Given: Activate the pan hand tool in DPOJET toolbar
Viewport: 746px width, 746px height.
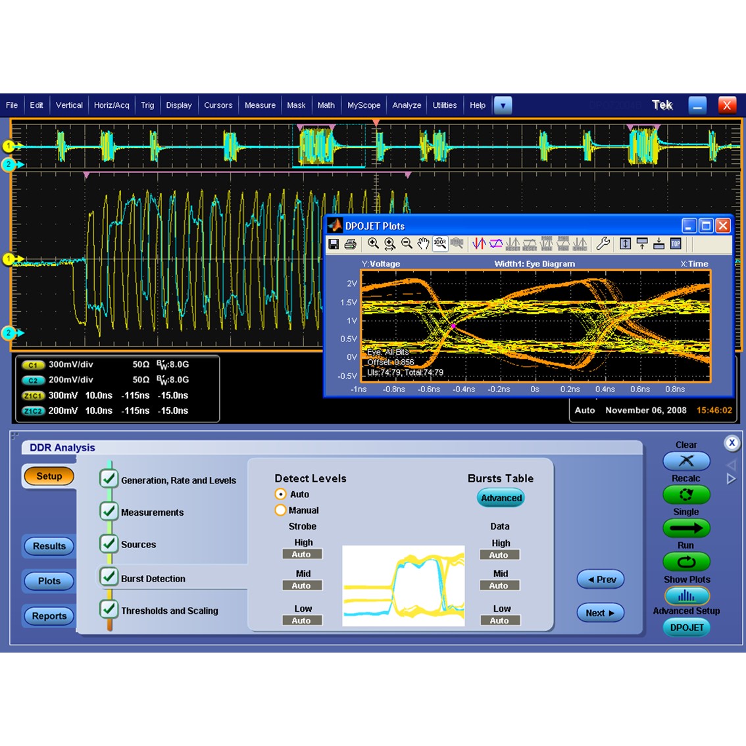Looking at the screenshot, I should click(x=424, y=243).
